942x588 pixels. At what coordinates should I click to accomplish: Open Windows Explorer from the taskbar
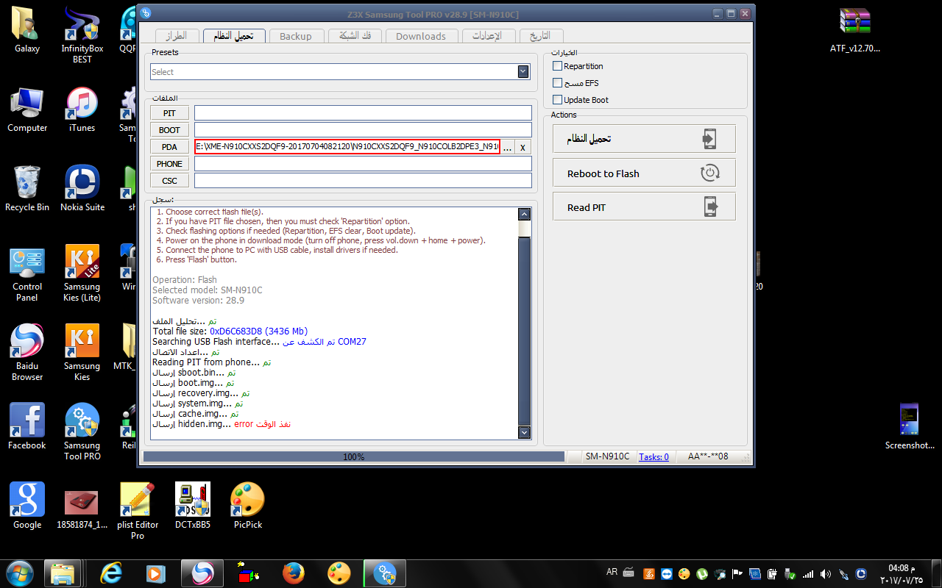tap(63, 573)
